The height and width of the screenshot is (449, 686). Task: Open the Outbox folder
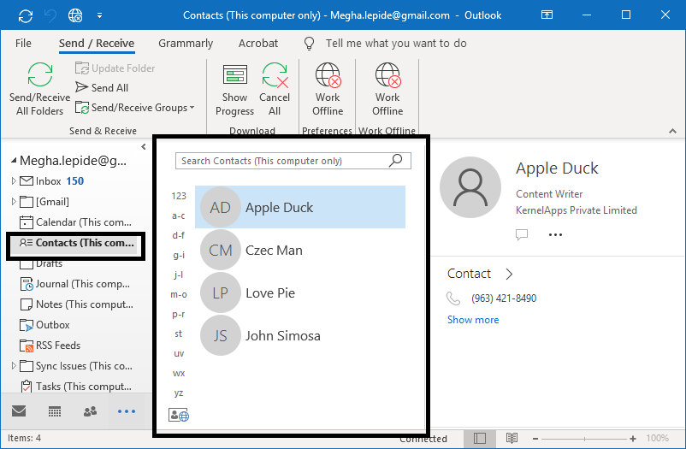coord(44,325)
